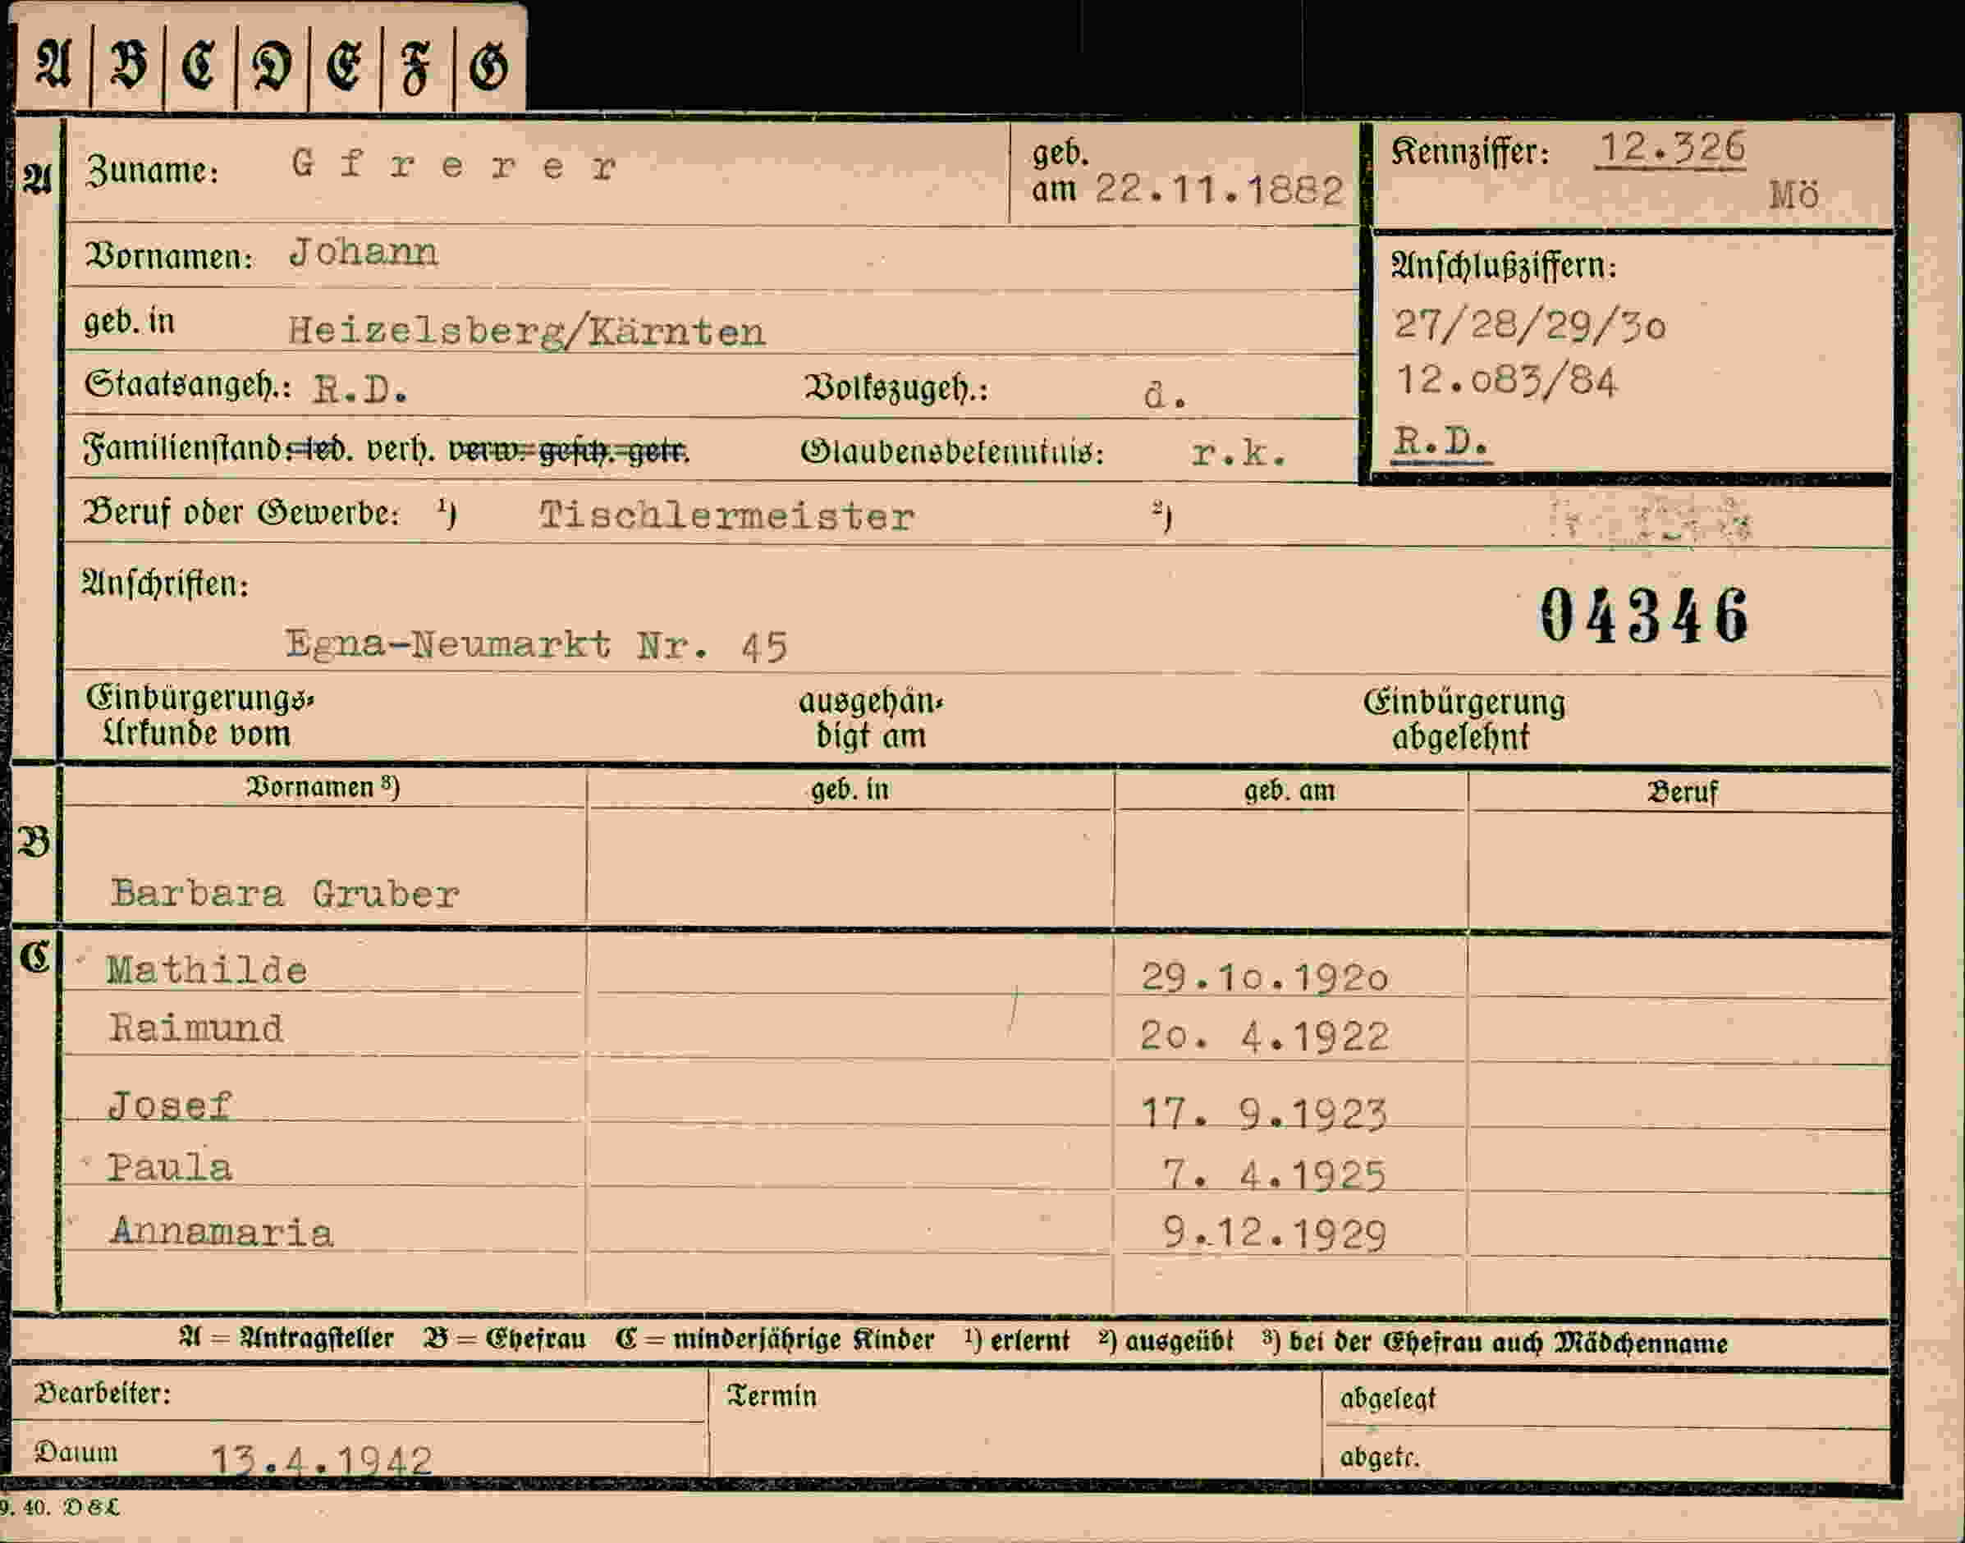Screen dimensions: 1965x1543
Task: Click the 'Bearbeiter:' label
Action: coord(102,1392)
